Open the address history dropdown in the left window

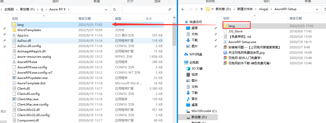[x=106, y=9]
